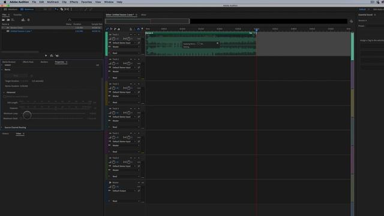This screenshot has width=384, height=216.
Task: Click the Insert into Multitrack icon in Files panel
Action: point(23,20)
